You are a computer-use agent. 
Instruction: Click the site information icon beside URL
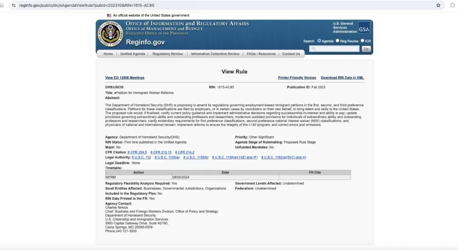pos(14,5)
